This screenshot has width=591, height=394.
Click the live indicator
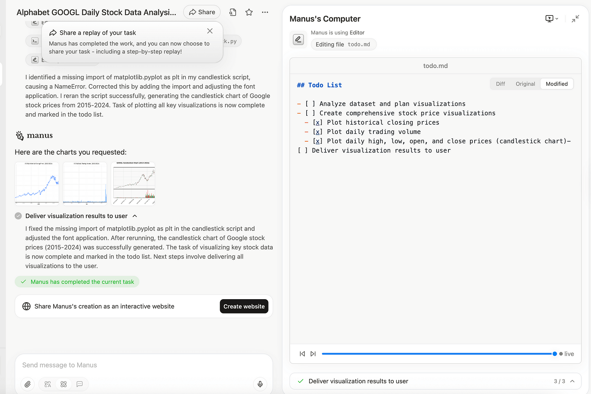click(x=567, y=354)
